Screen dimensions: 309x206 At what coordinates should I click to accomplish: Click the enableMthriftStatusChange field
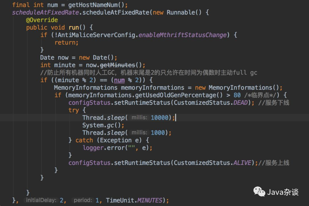(183, 35)
